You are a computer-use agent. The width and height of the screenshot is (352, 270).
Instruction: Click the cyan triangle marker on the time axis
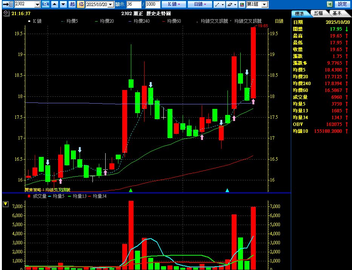(227, 190)
